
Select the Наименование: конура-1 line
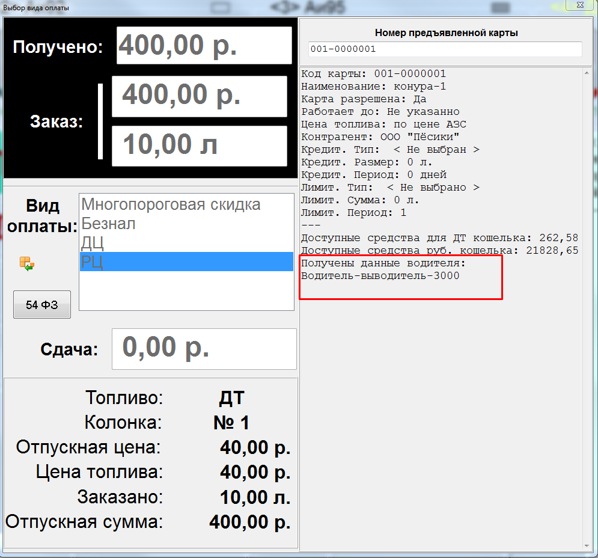click(x=373, y=87)
